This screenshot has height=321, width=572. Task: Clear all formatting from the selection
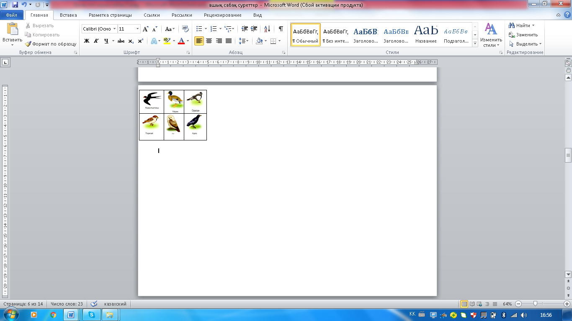click(x=185, y=29)
